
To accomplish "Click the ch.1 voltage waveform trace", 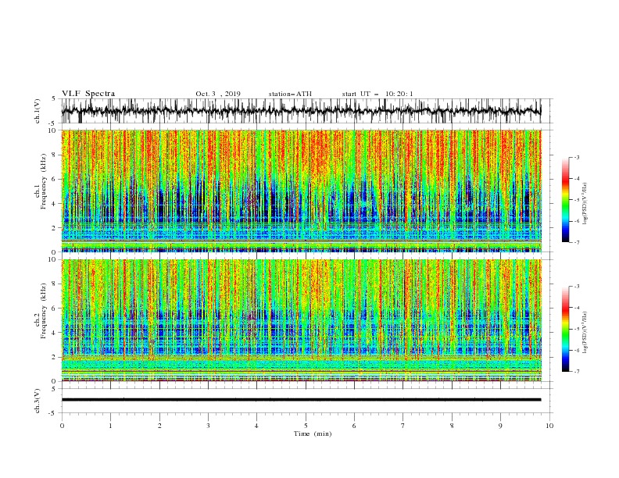I will (301, 111).
